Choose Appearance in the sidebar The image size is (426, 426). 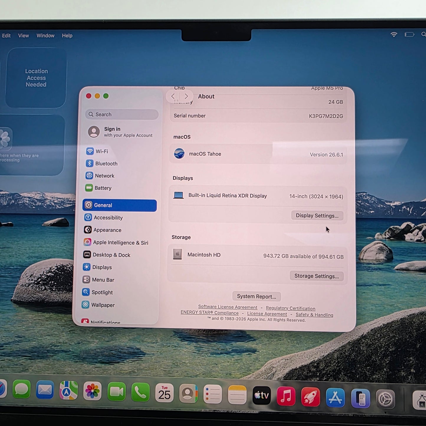(119, 230)
